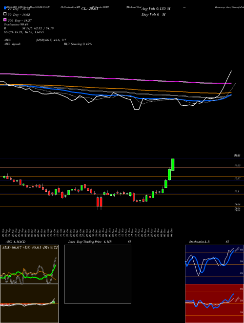Open the blue Stochastics chart panel

pos(214,264)
